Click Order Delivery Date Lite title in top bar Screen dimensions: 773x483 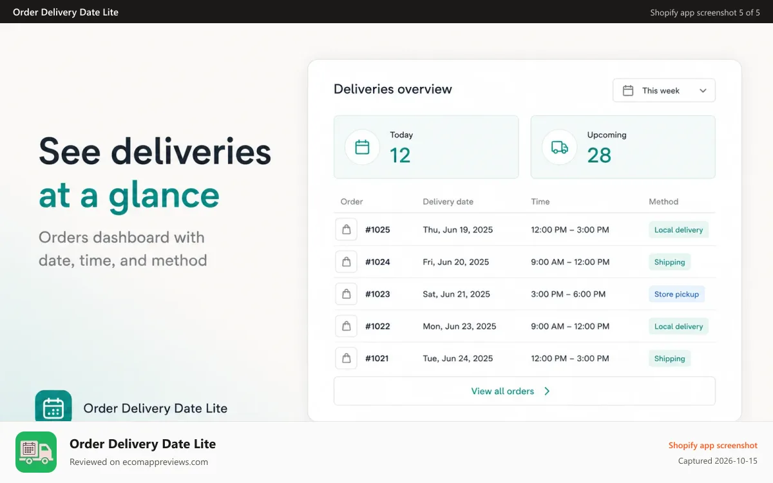point(66,12)
